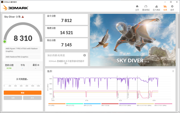Click the graphics score 7 812
Image resolution: width=180 pixels, height=113 pixels.
[66, 21]
